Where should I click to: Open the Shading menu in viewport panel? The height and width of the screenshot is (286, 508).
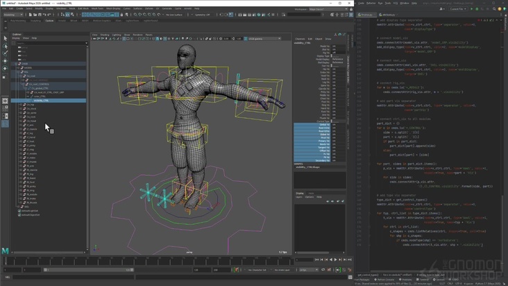[x=105, y=34]
